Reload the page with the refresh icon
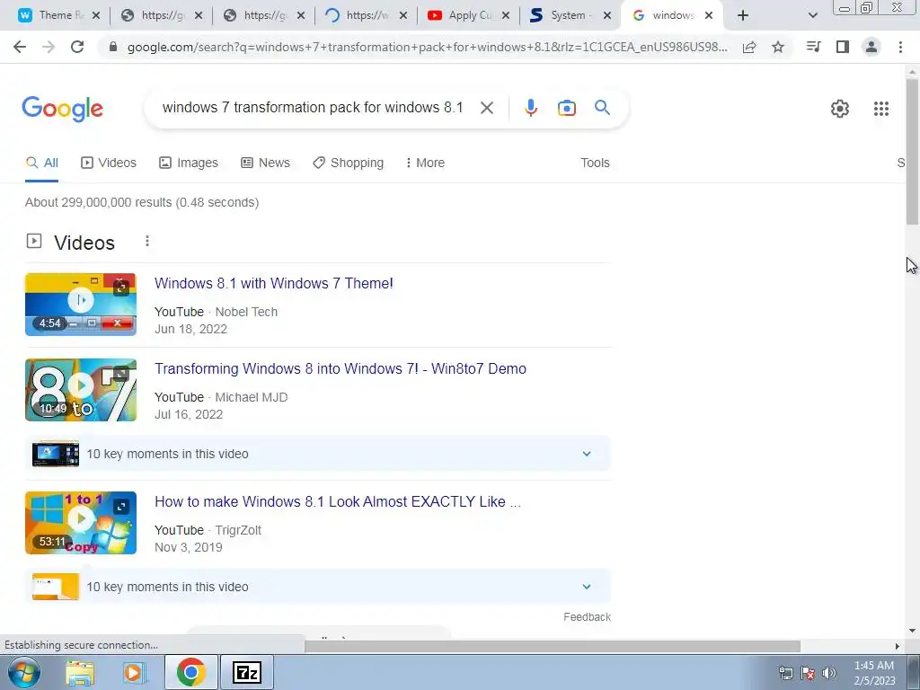This screenshot has width=920, height=690. 77,47
